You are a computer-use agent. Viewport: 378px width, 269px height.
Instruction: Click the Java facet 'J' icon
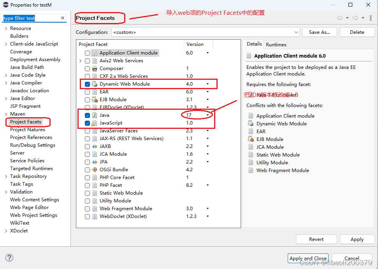tap(95, 115)
